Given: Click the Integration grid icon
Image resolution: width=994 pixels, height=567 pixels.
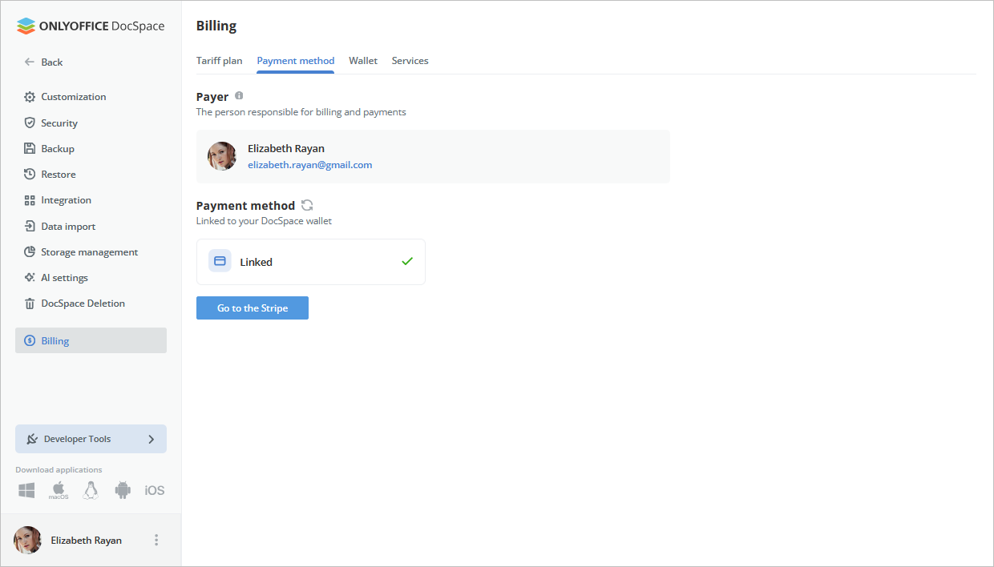Looking at the screenshot, I should (30, 200).
